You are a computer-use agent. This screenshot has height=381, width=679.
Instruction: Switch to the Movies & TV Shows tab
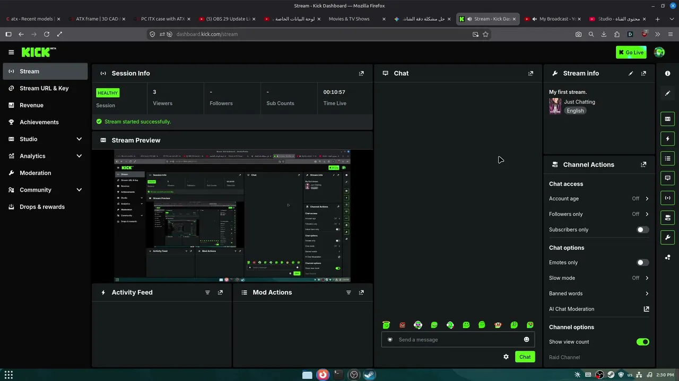[x=356, y=19]
